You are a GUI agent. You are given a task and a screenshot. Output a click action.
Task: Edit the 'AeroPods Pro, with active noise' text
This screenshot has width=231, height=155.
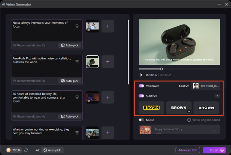click(42, 60)
